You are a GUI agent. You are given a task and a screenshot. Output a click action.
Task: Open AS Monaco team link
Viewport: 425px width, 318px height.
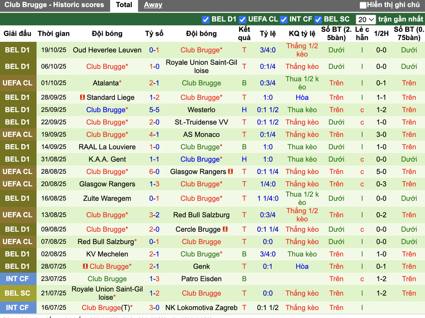tap(201, 134)
